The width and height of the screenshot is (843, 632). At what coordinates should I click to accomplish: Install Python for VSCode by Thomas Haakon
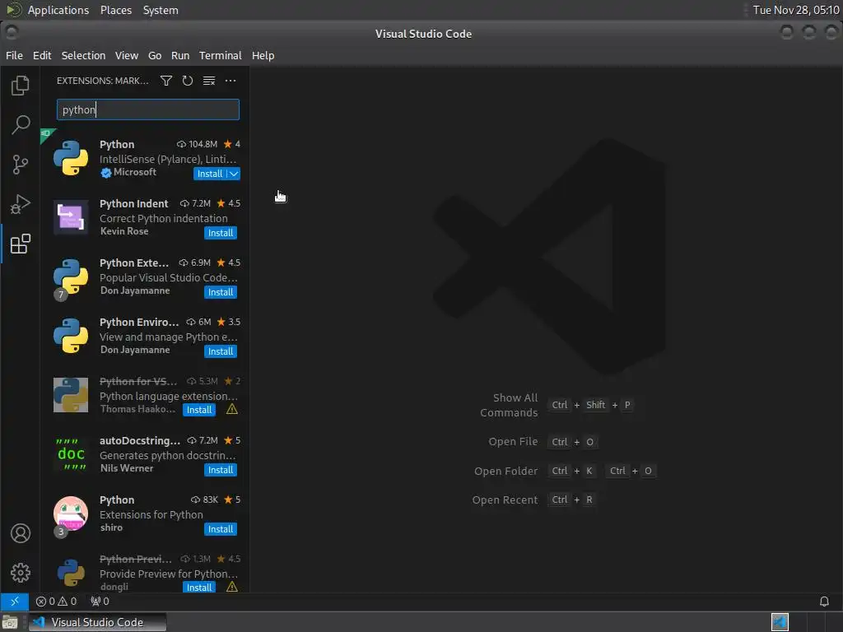[199, 410]
